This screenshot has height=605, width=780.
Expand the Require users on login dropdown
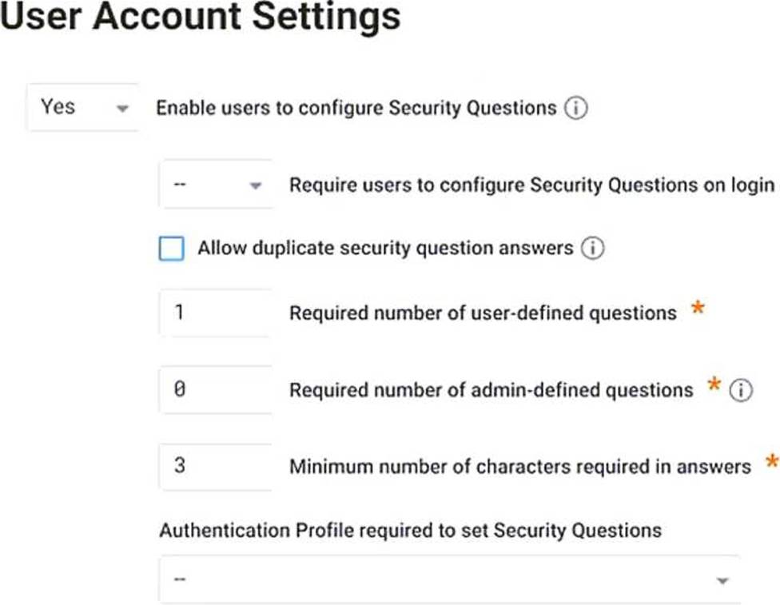coord(216,185)
